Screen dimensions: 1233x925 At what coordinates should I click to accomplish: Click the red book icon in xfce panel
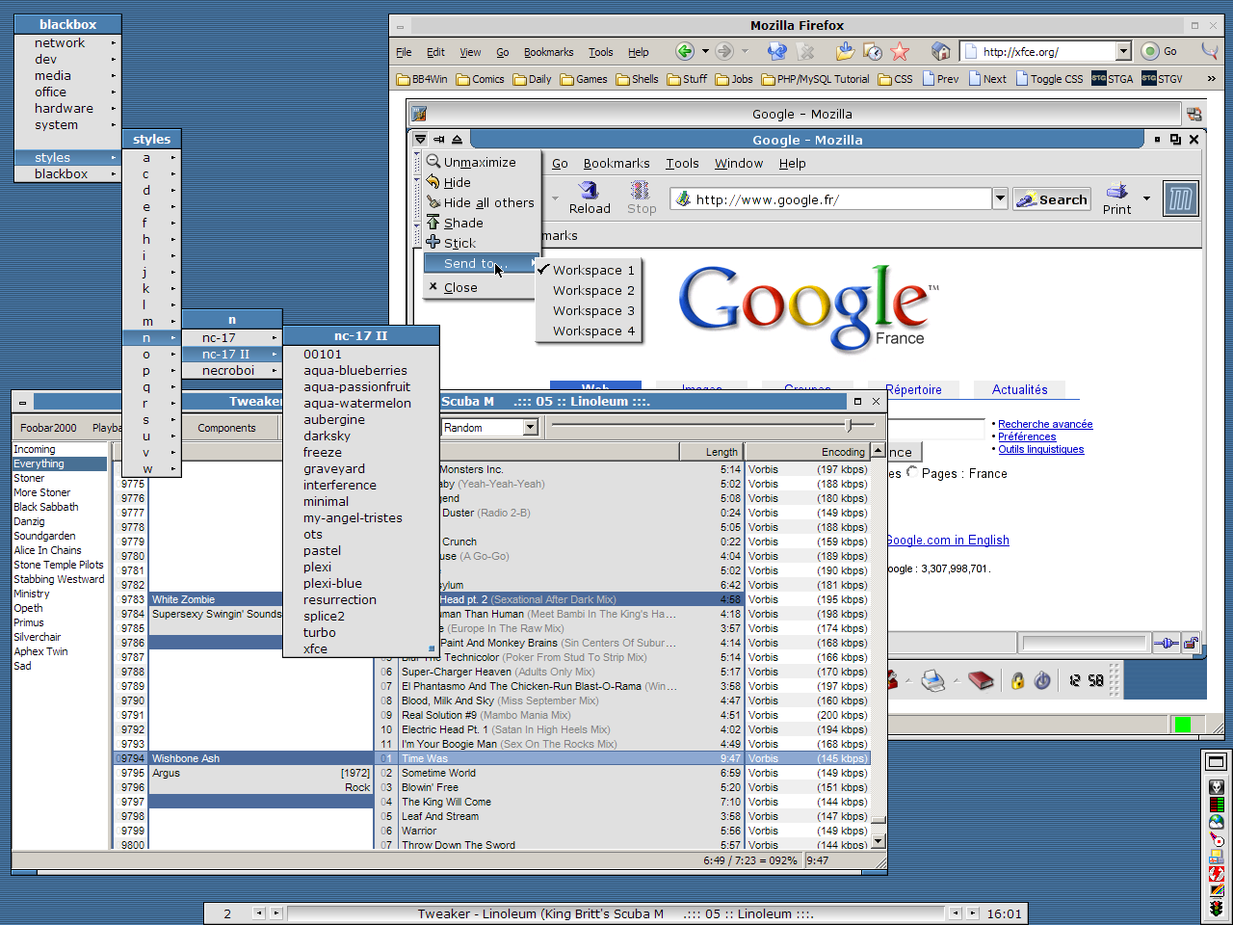click(x=981, y=680)
